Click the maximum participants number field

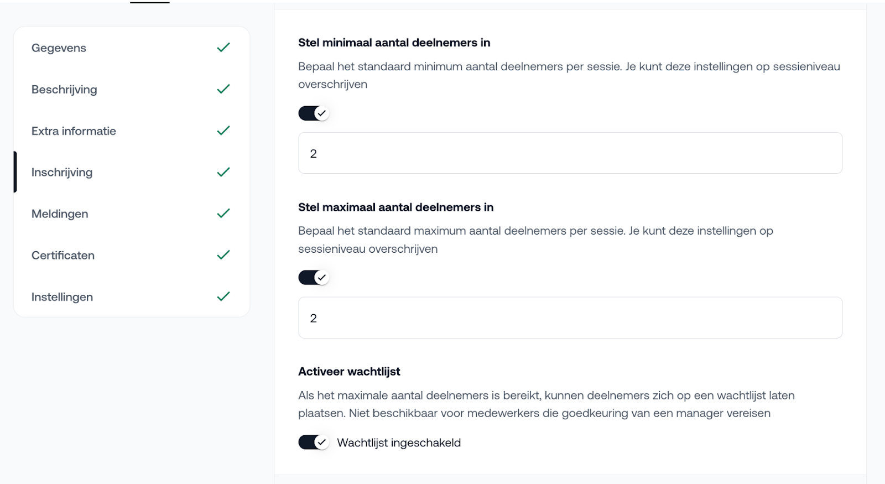570,318
